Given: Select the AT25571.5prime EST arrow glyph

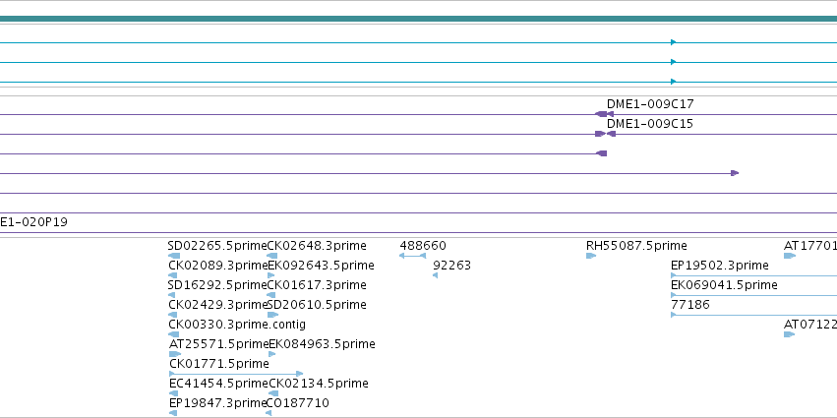Looking at the screenshot, I should [x=174, y=354].
